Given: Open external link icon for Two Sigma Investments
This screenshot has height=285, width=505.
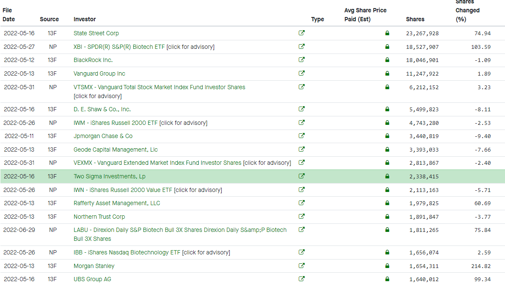Looking at the screenshot, I should point(302,176).
